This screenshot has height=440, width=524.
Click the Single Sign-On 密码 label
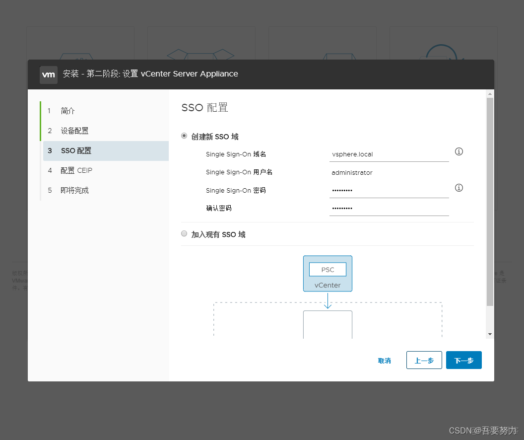pos(236,190)
